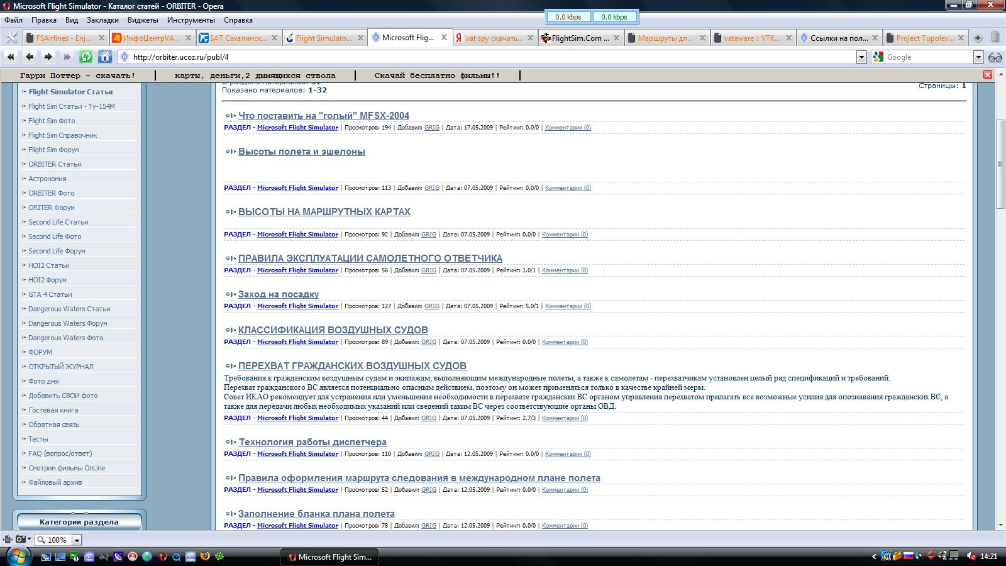Click the Back arrow button
The height and width of the screenshot is (566, 1006).
(x=30, y=57)
